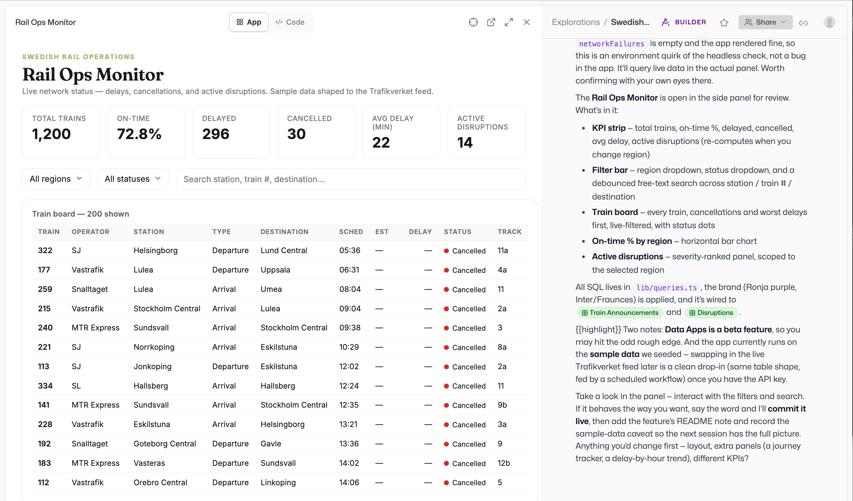Screen dimensions: 853x501
Task: Go to Explorations breadcrumb
Action: [576, 22]
